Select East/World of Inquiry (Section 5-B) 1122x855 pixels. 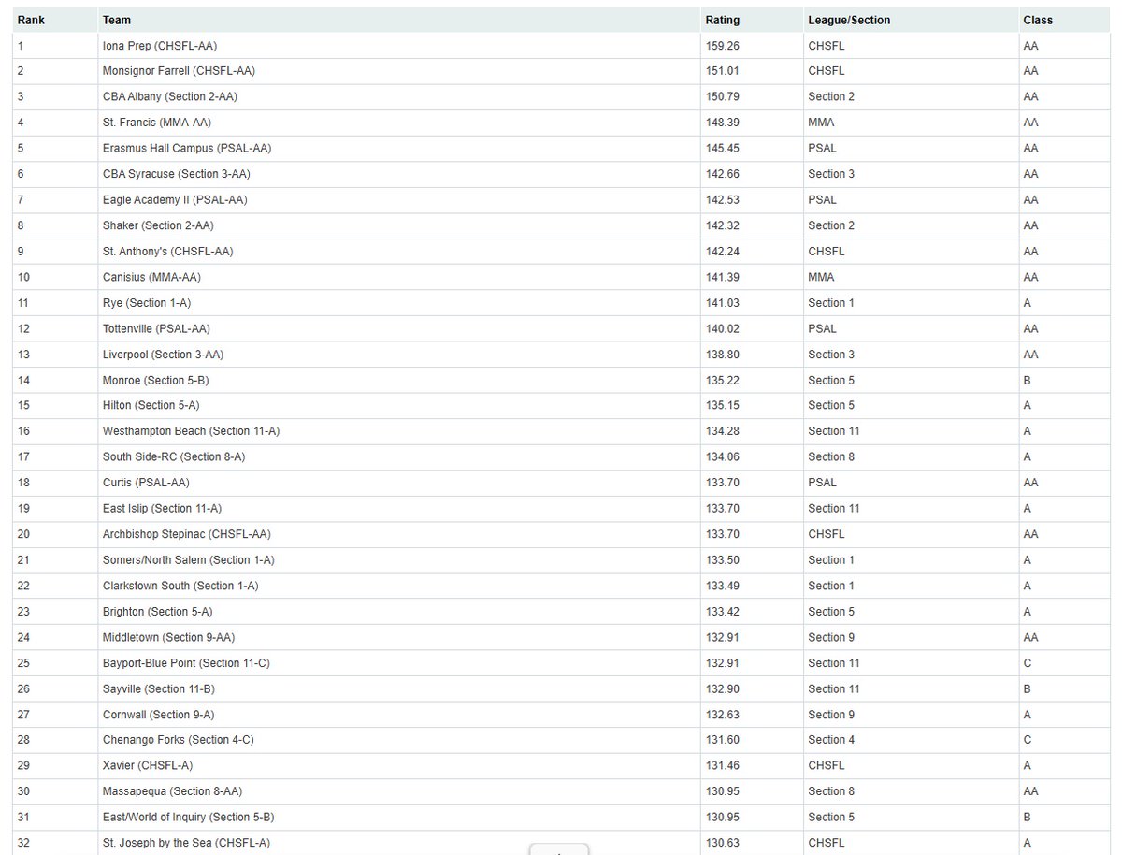pos(188,817)
